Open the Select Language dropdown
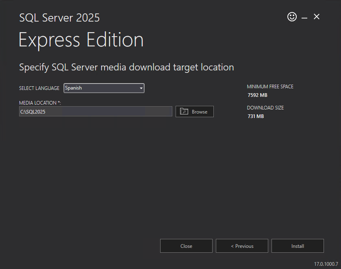341x269 pixels. [104, 88]
